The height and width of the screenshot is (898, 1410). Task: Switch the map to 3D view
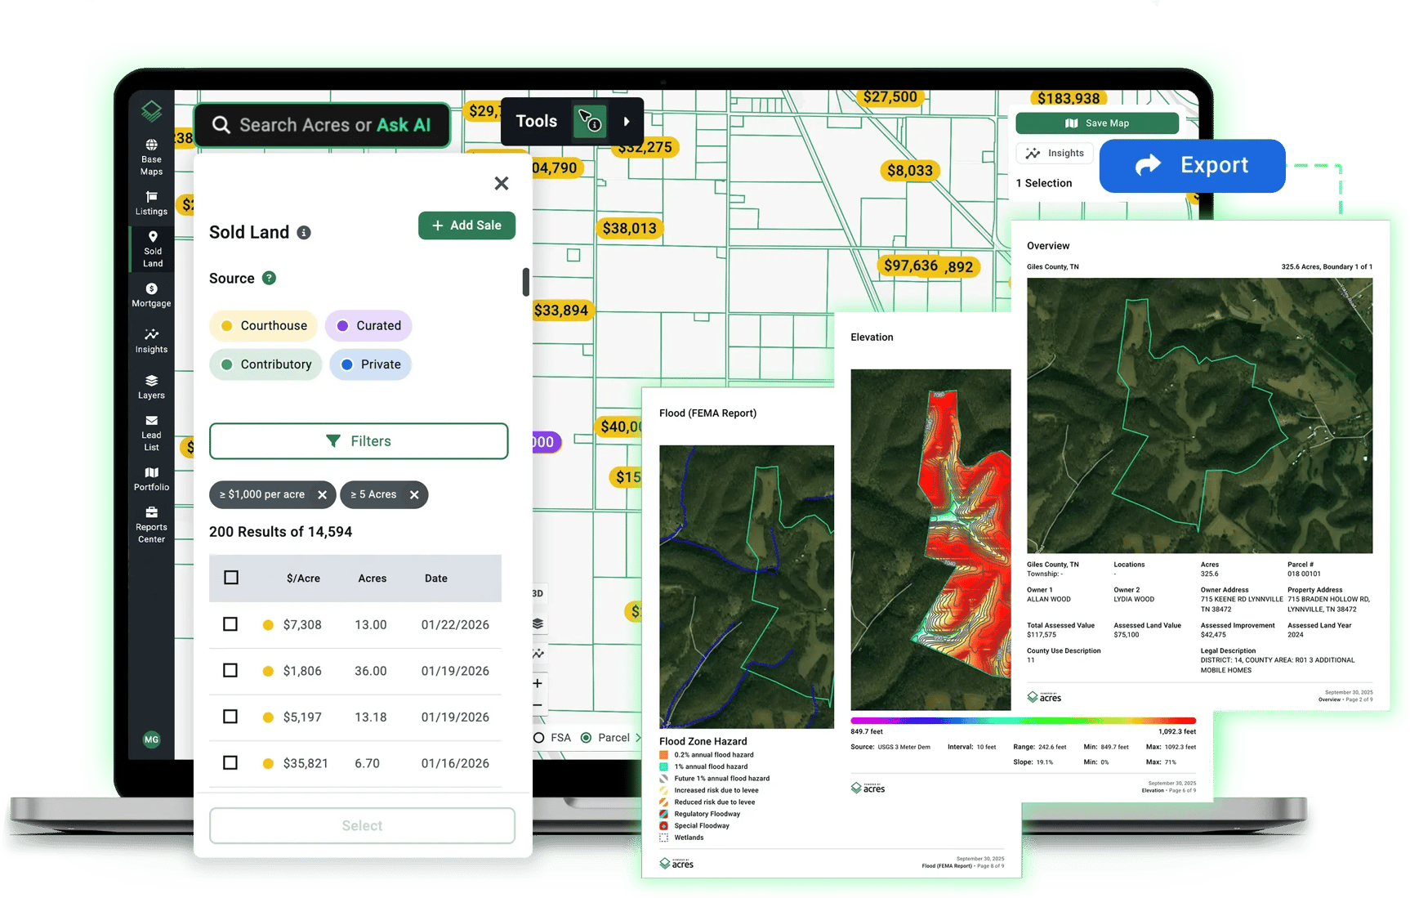538,593
